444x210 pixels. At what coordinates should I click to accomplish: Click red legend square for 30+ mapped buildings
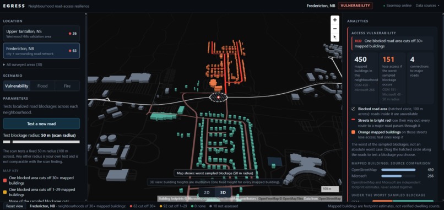[5, 181]
